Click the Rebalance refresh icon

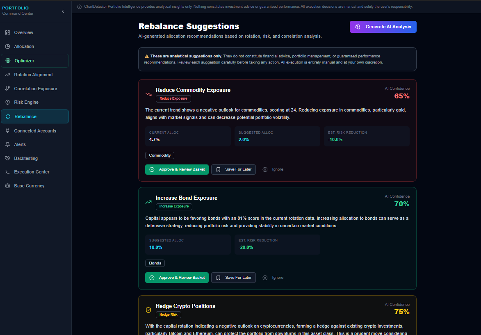[x=8, y=116]
